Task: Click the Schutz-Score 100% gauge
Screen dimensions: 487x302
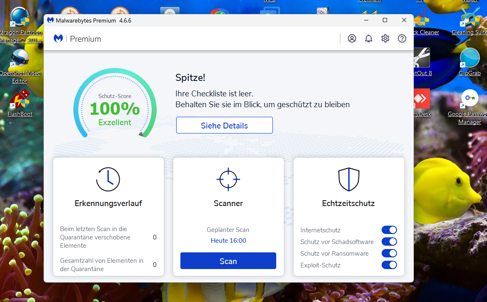Action: pos(115,103)
